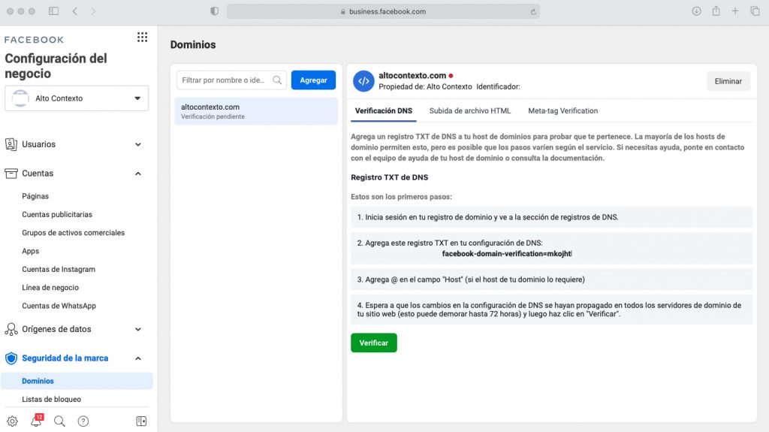
Task: Click the domain code icon for altocontexto.com
Action: (363, 81)
